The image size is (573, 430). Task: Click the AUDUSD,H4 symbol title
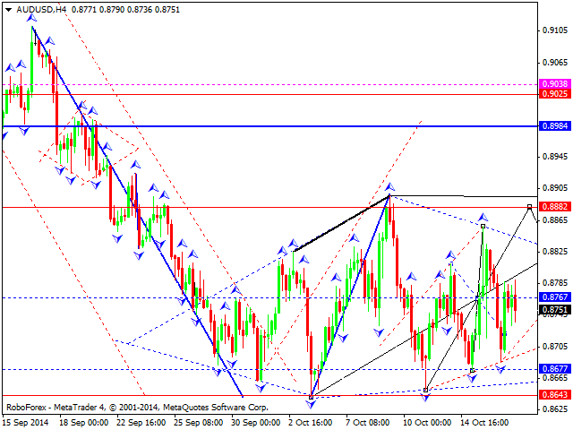click(x=41, y=10)
